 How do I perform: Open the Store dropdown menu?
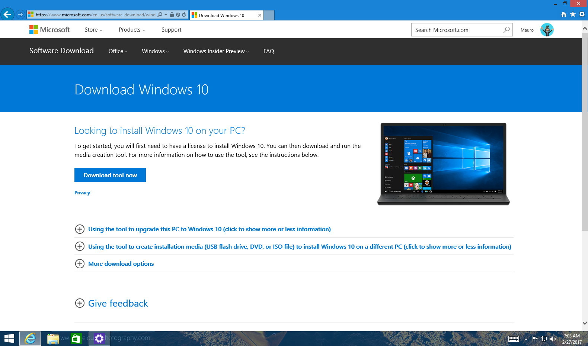point(93,30)
